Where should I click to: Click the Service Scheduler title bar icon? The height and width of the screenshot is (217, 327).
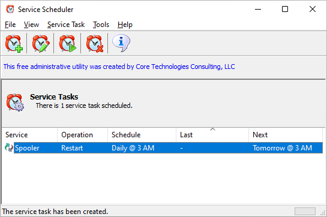pyautogui.click(x=10, y=9)
